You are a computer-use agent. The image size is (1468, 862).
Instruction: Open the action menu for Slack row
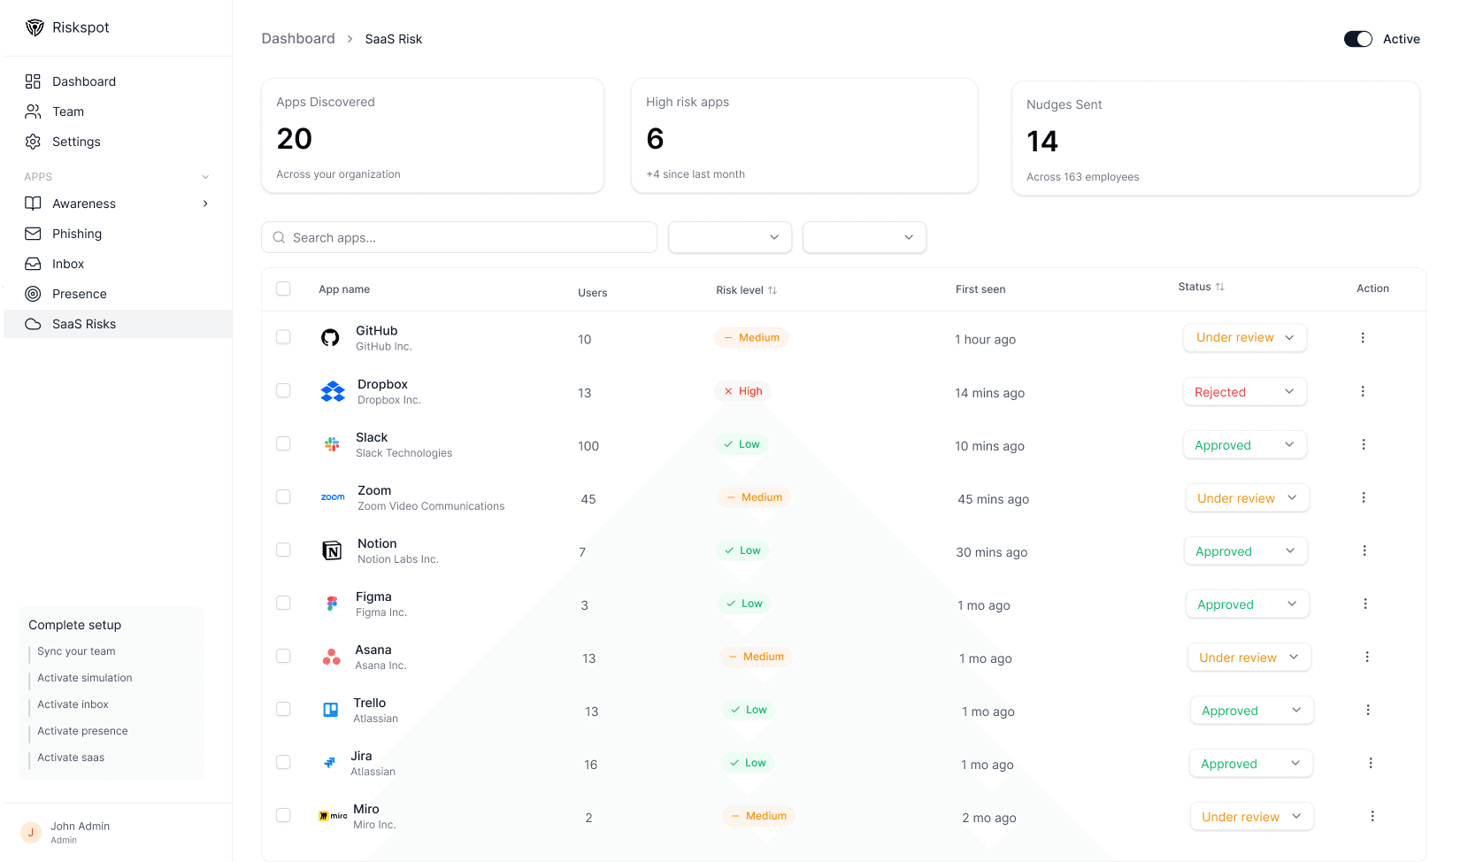click(x=1364, y=444)
